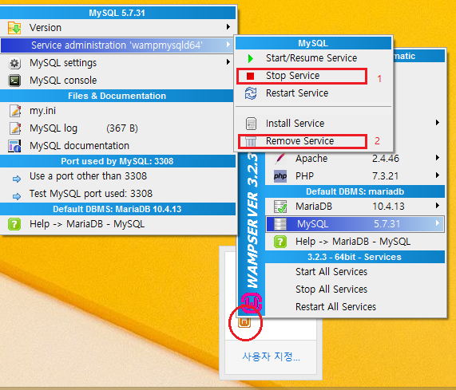Expand the MariaDB 10.4.13 submenu arrow
Screen dimensions: 456x390
click(x=438, y=206)
